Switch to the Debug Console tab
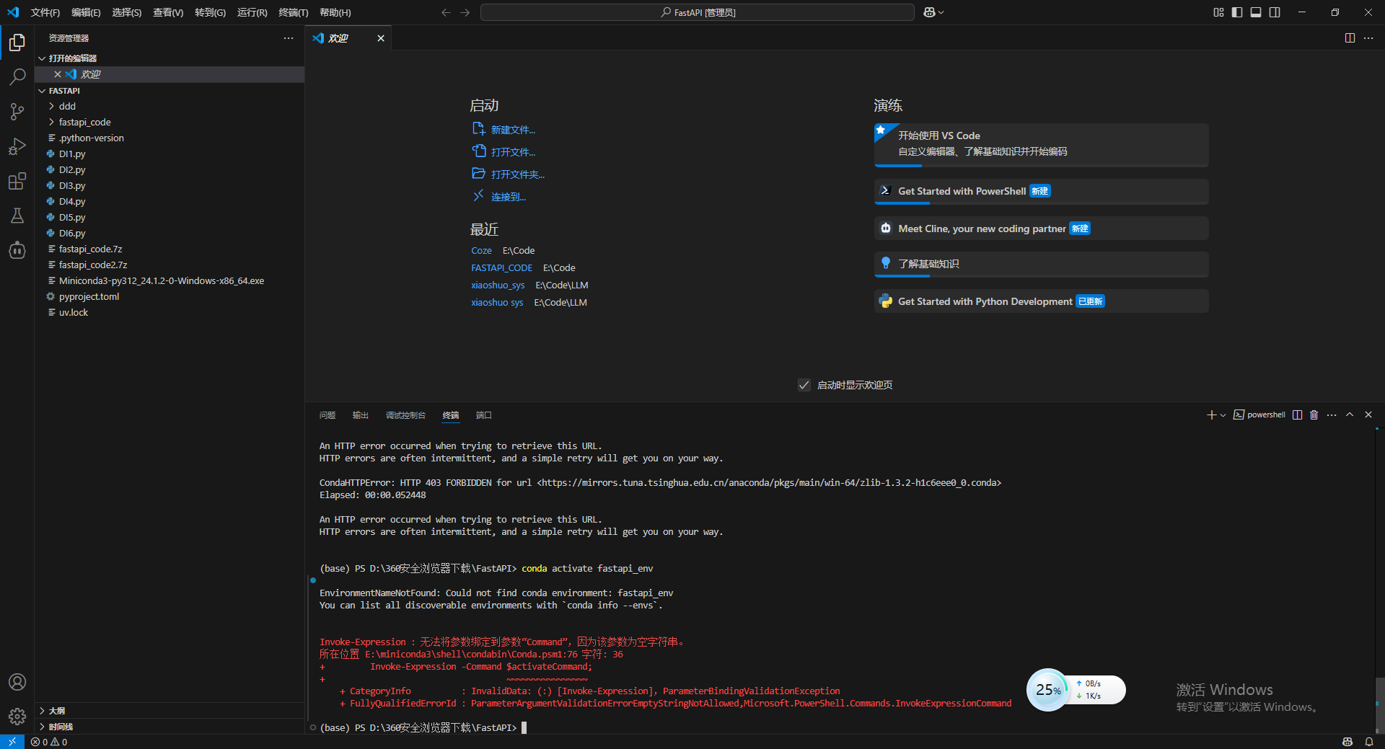The width and height of the screenshot is (1385, 749). coord(405,415)
